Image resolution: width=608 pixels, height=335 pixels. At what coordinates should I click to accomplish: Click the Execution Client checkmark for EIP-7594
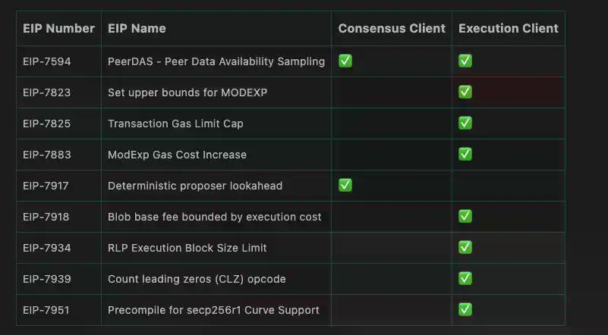click(465, 61)
